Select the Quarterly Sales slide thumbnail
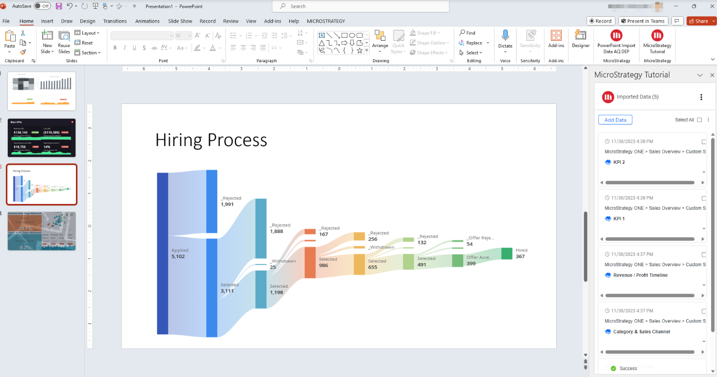717x377 pixels. [x=42, y=231]
